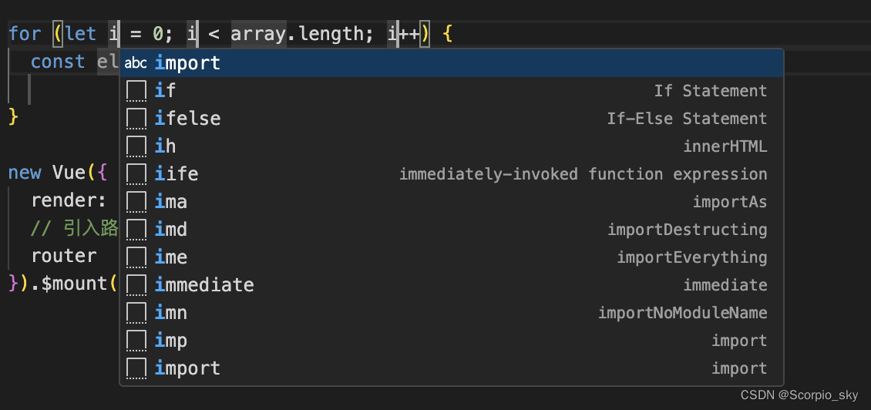Click the 'abc' word-type icon

(x=136, y=63)
